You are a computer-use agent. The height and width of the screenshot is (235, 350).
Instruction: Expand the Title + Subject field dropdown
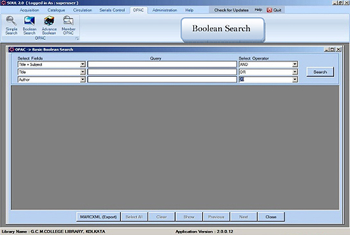click(83, 65)
